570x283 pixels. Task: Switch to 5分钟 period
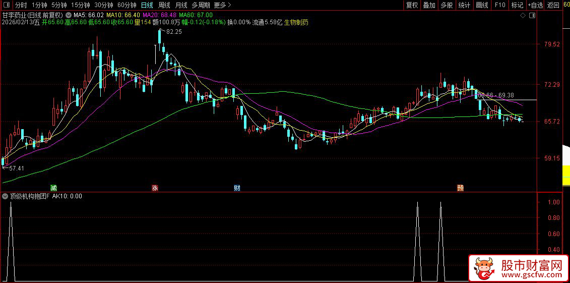[x=59, y=5]
